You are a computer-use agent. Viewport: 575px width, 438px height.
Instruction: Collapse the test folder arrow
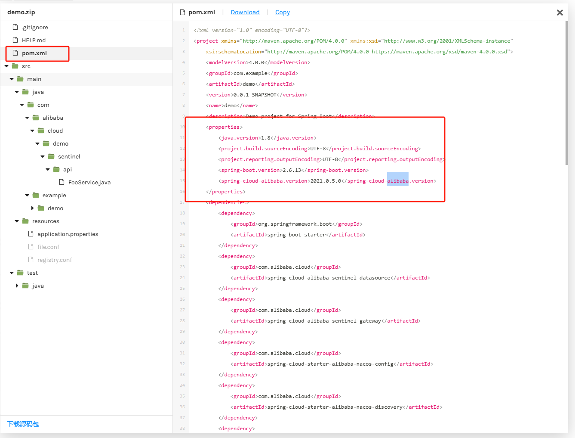click(x=12, y=273)
